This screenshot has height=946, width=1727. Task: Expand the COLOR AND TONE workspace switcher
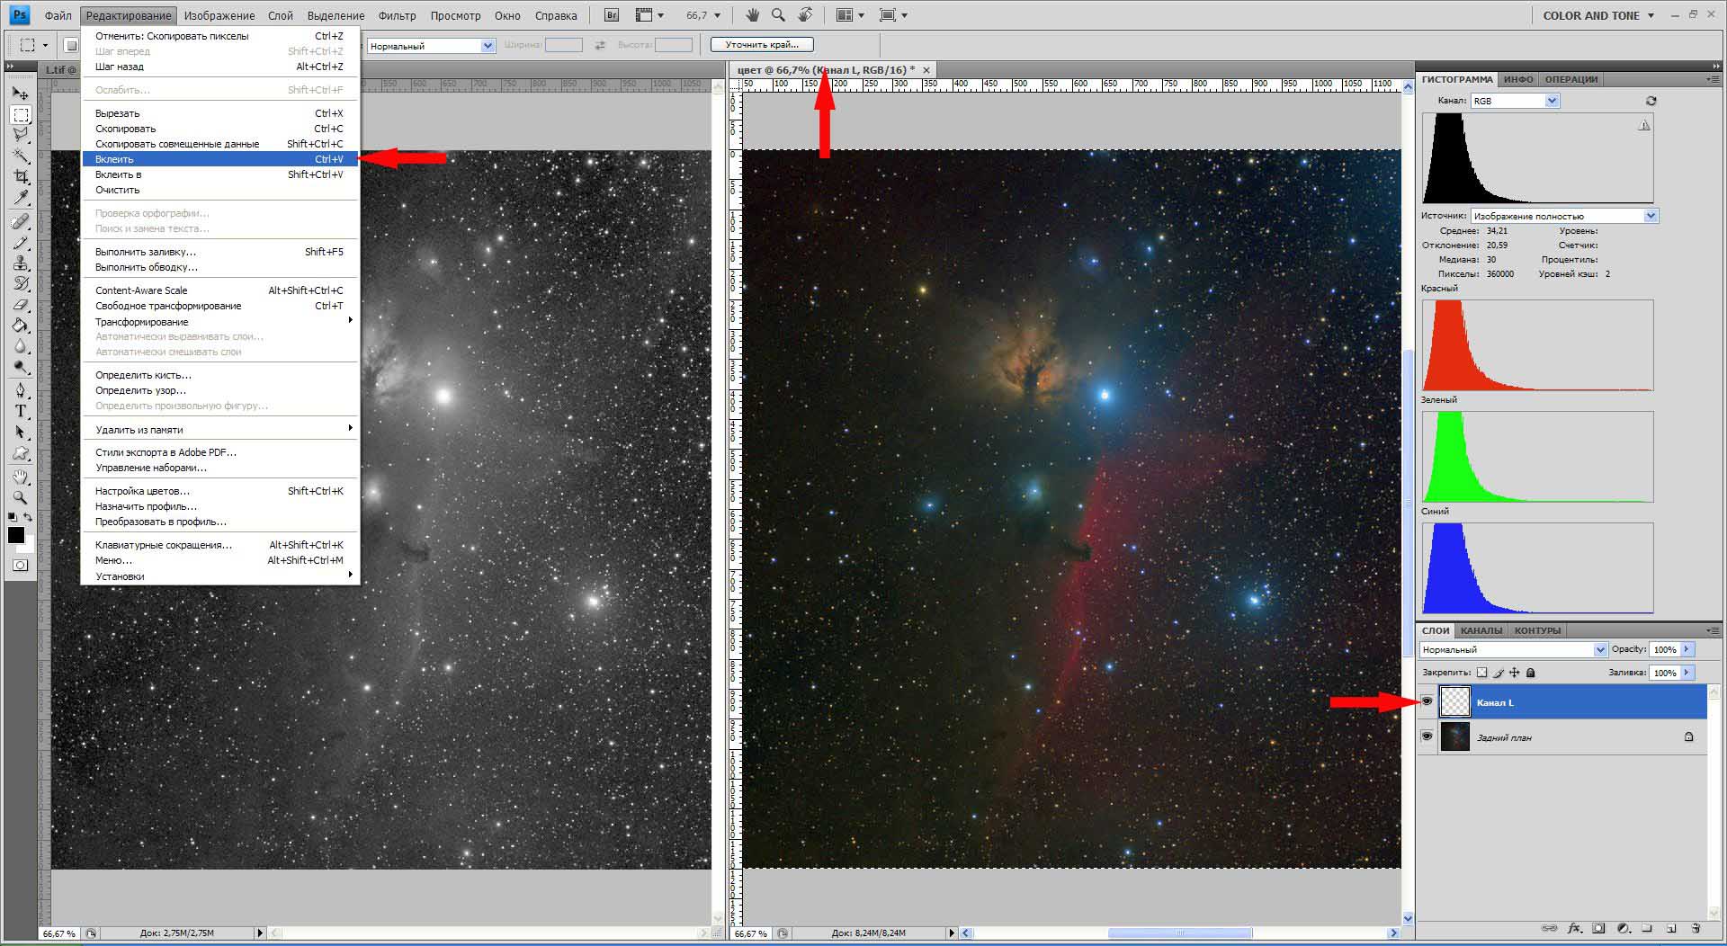pyautogui.click(x=1597, y=15)
